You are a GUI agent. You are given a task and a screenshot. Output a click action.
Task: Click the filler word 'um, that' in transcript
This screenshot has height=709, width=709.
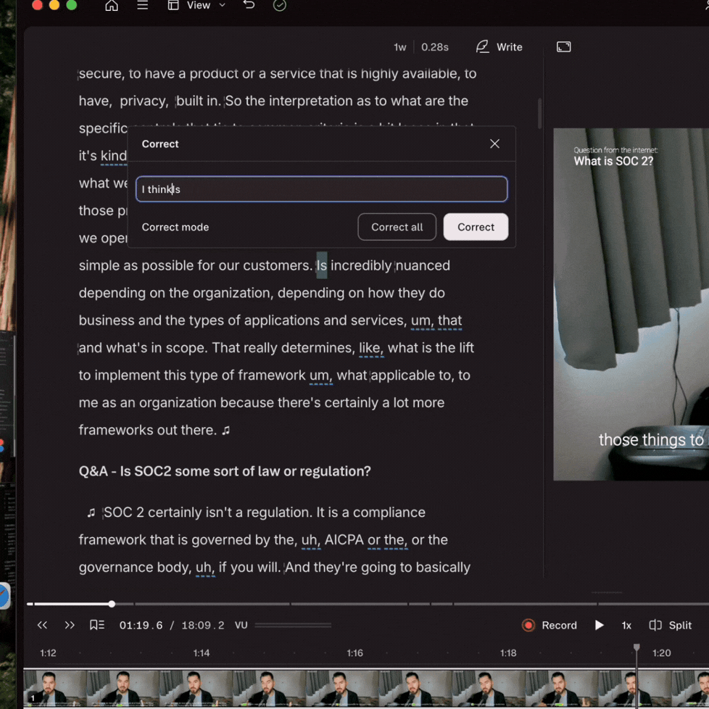click(436, 320)
